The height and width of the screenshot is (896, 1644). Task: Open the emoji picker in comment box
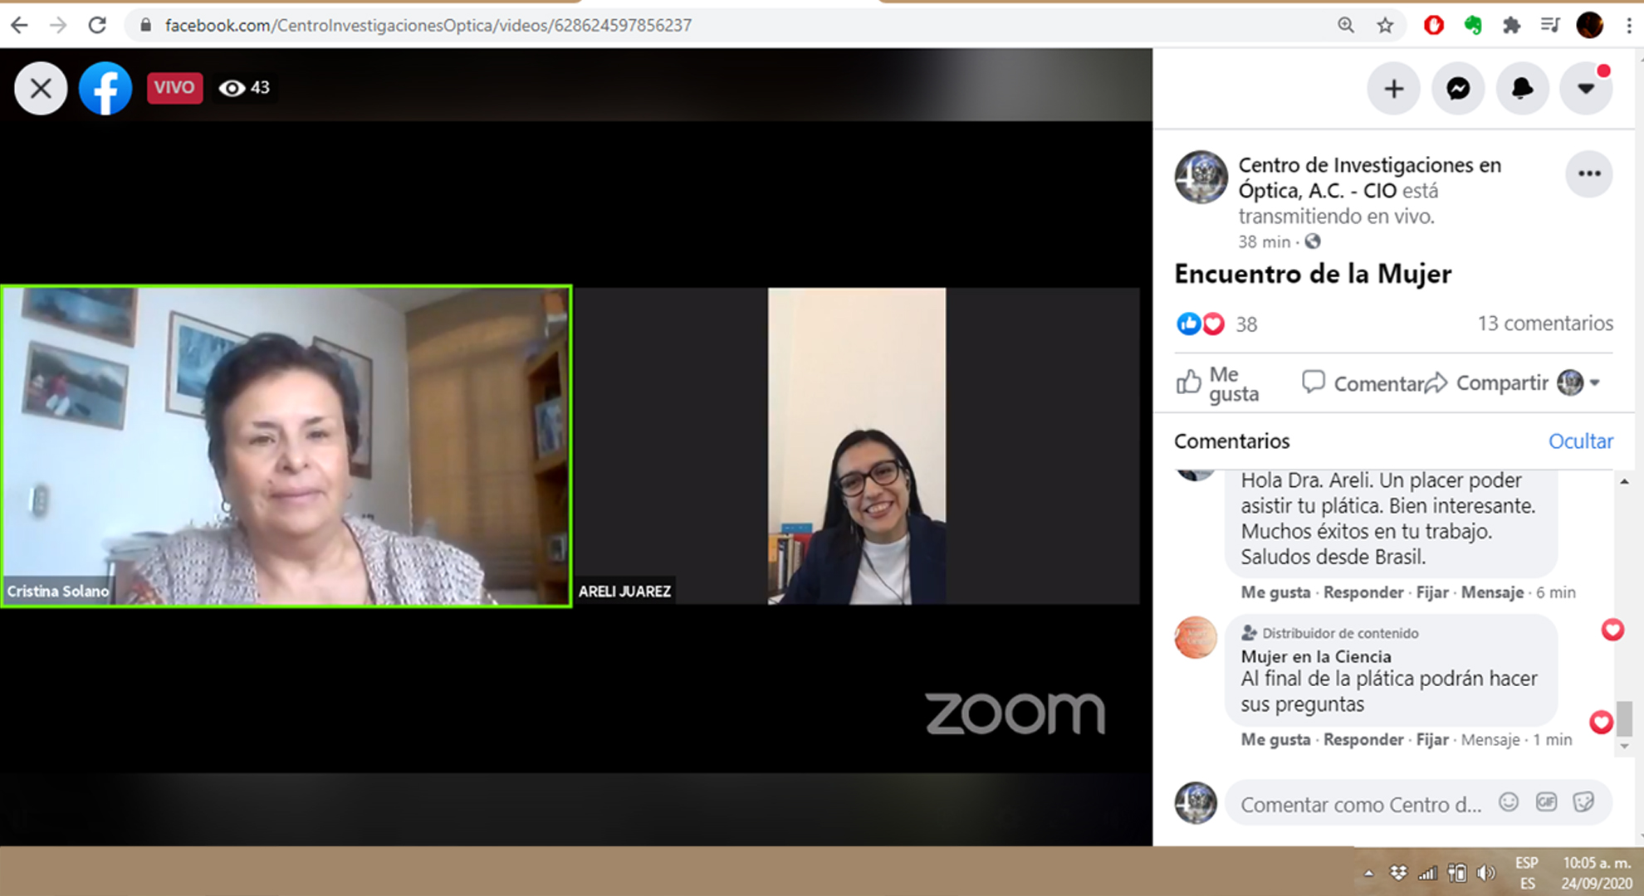pos(1509,802)
